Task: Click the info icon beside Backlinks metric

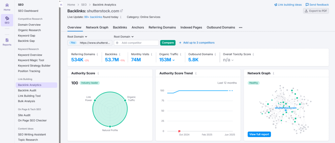Action: tap(120, 54)
